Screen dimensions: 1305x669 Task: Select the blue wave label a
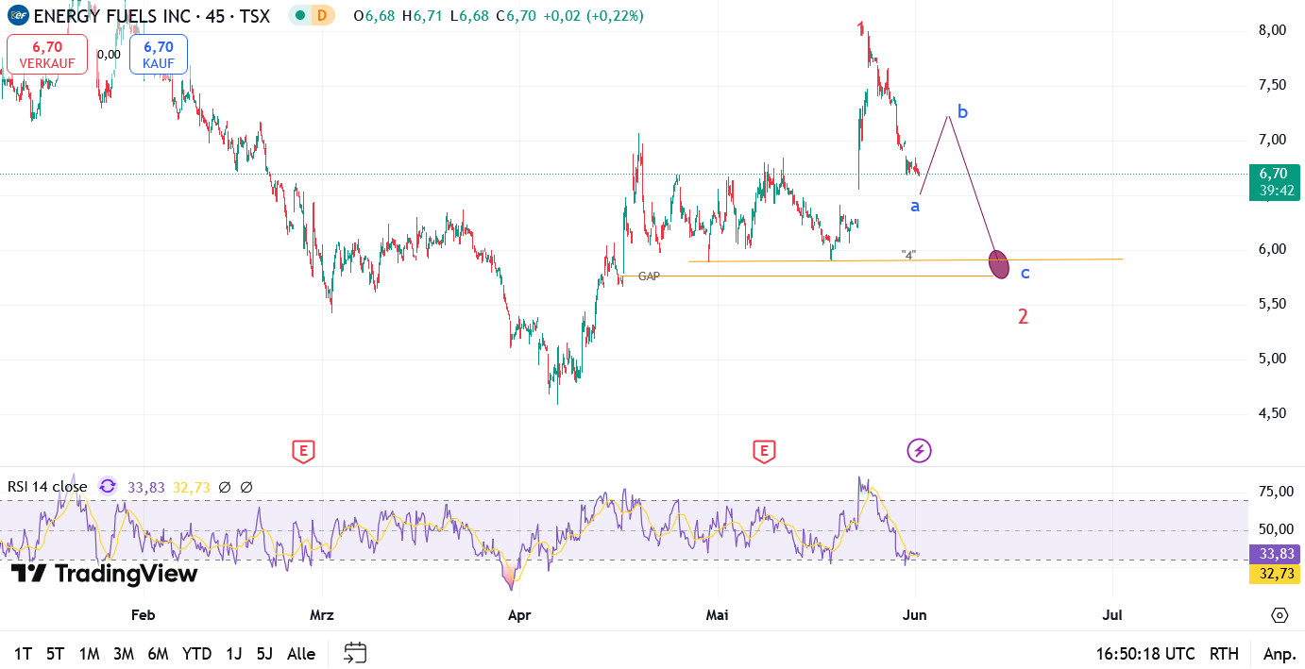[x=915, y=206]
